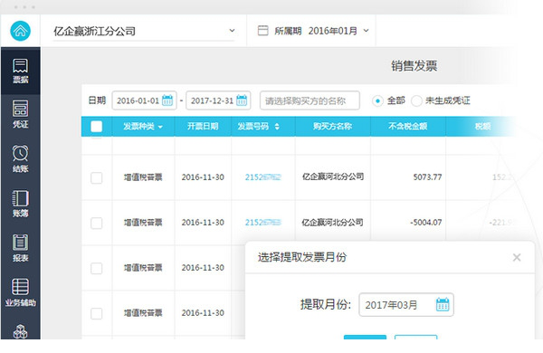The width and height of the screenshot is (543, 353).
Task: Click 亿企赢河北分公司 in the -5004.07 row
Action: pyautogui.click(x=332, y=222)
